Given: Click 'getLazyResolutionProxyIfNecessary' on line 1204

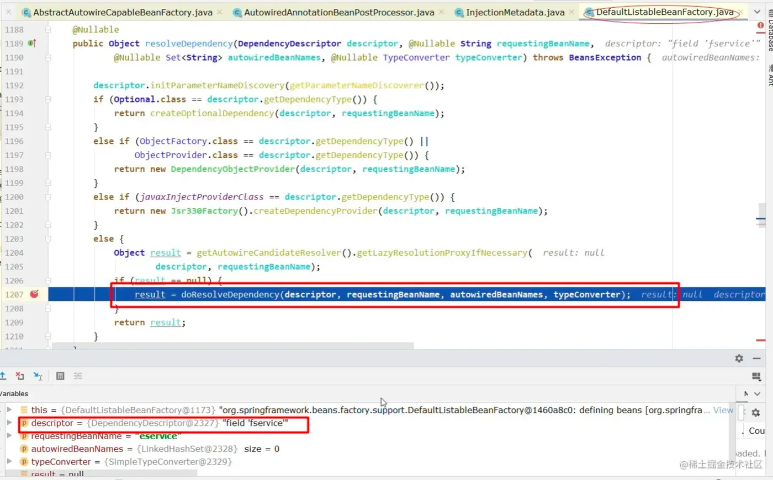Looking at the screenshot, I should (442, 252).
